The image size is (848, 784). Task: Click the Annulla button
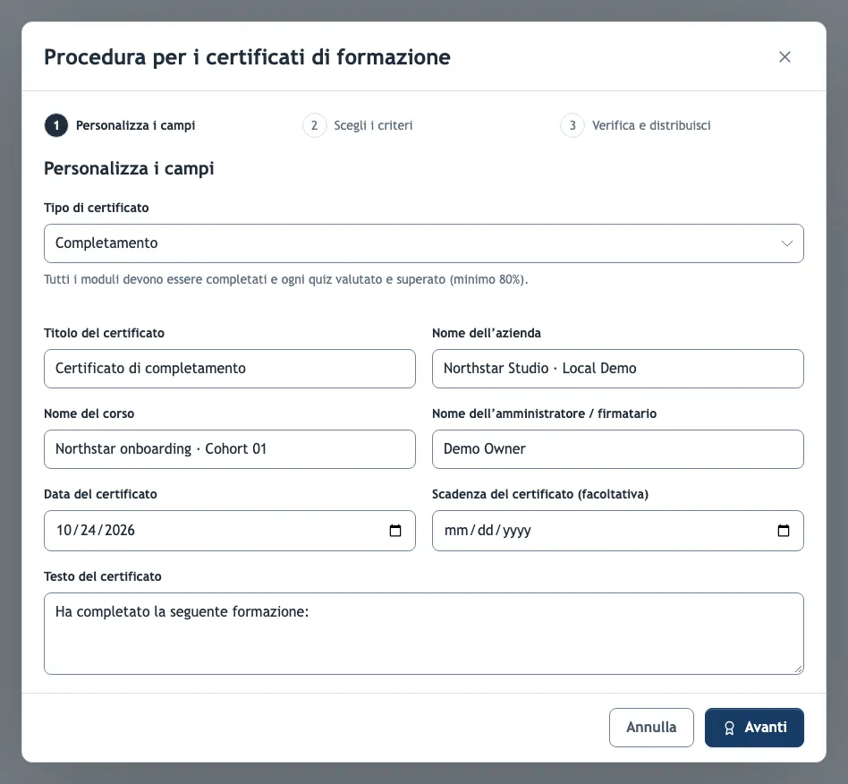pos(651,728)
